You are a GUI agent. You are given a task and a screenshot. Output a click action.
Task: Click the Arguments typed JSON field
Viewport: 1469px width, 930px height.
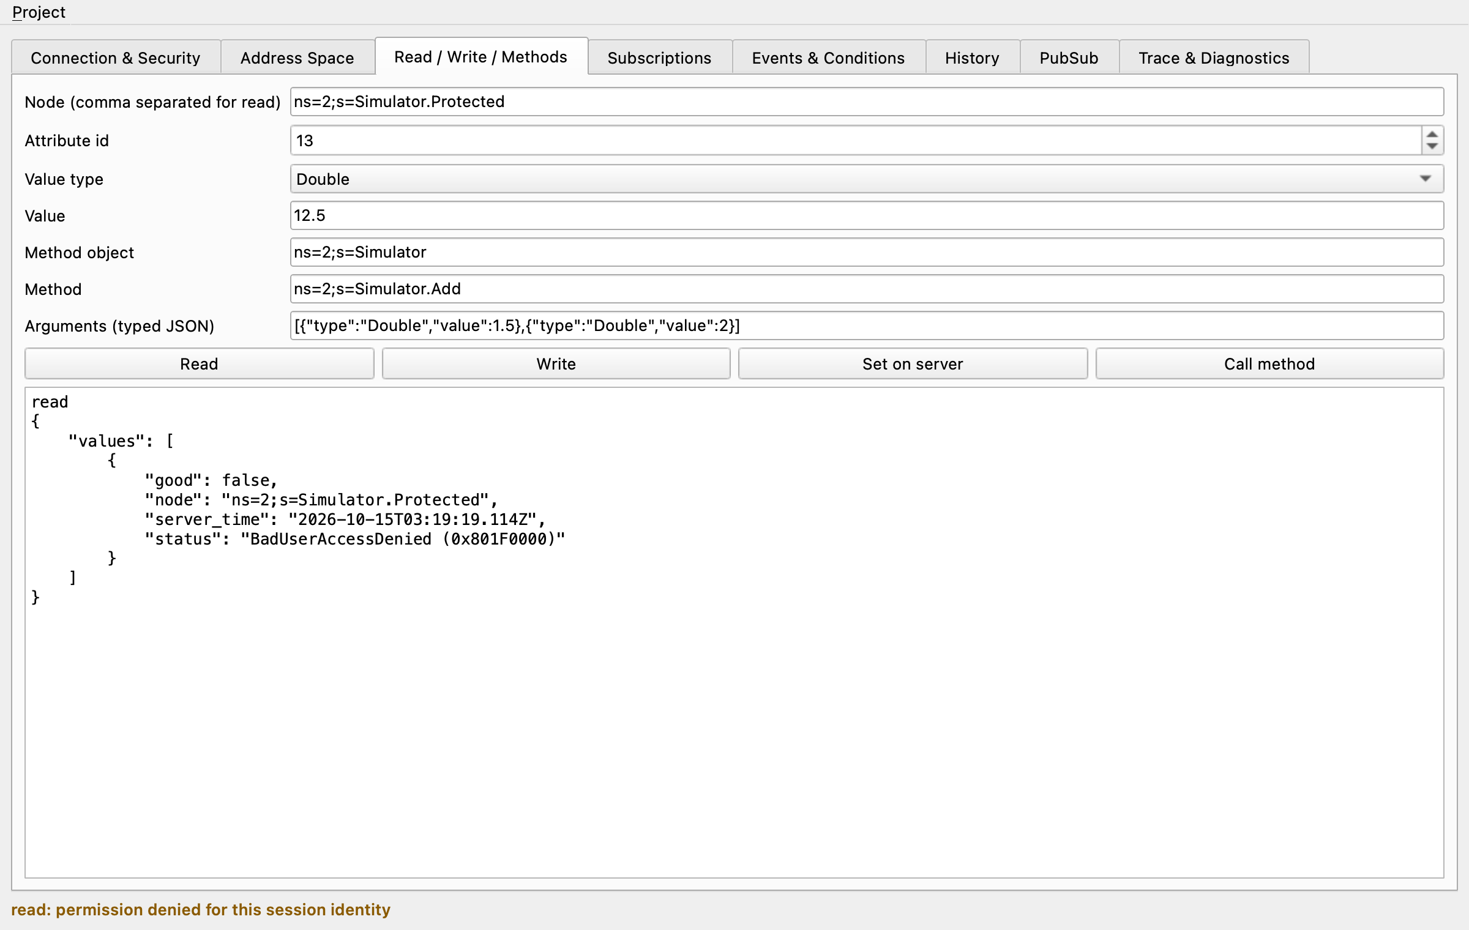pos(867,325)
